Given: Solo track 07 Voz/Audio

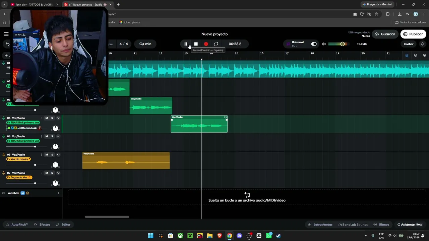Looking at the screenshot, I should pyautogui.click(x=52, y=173).
